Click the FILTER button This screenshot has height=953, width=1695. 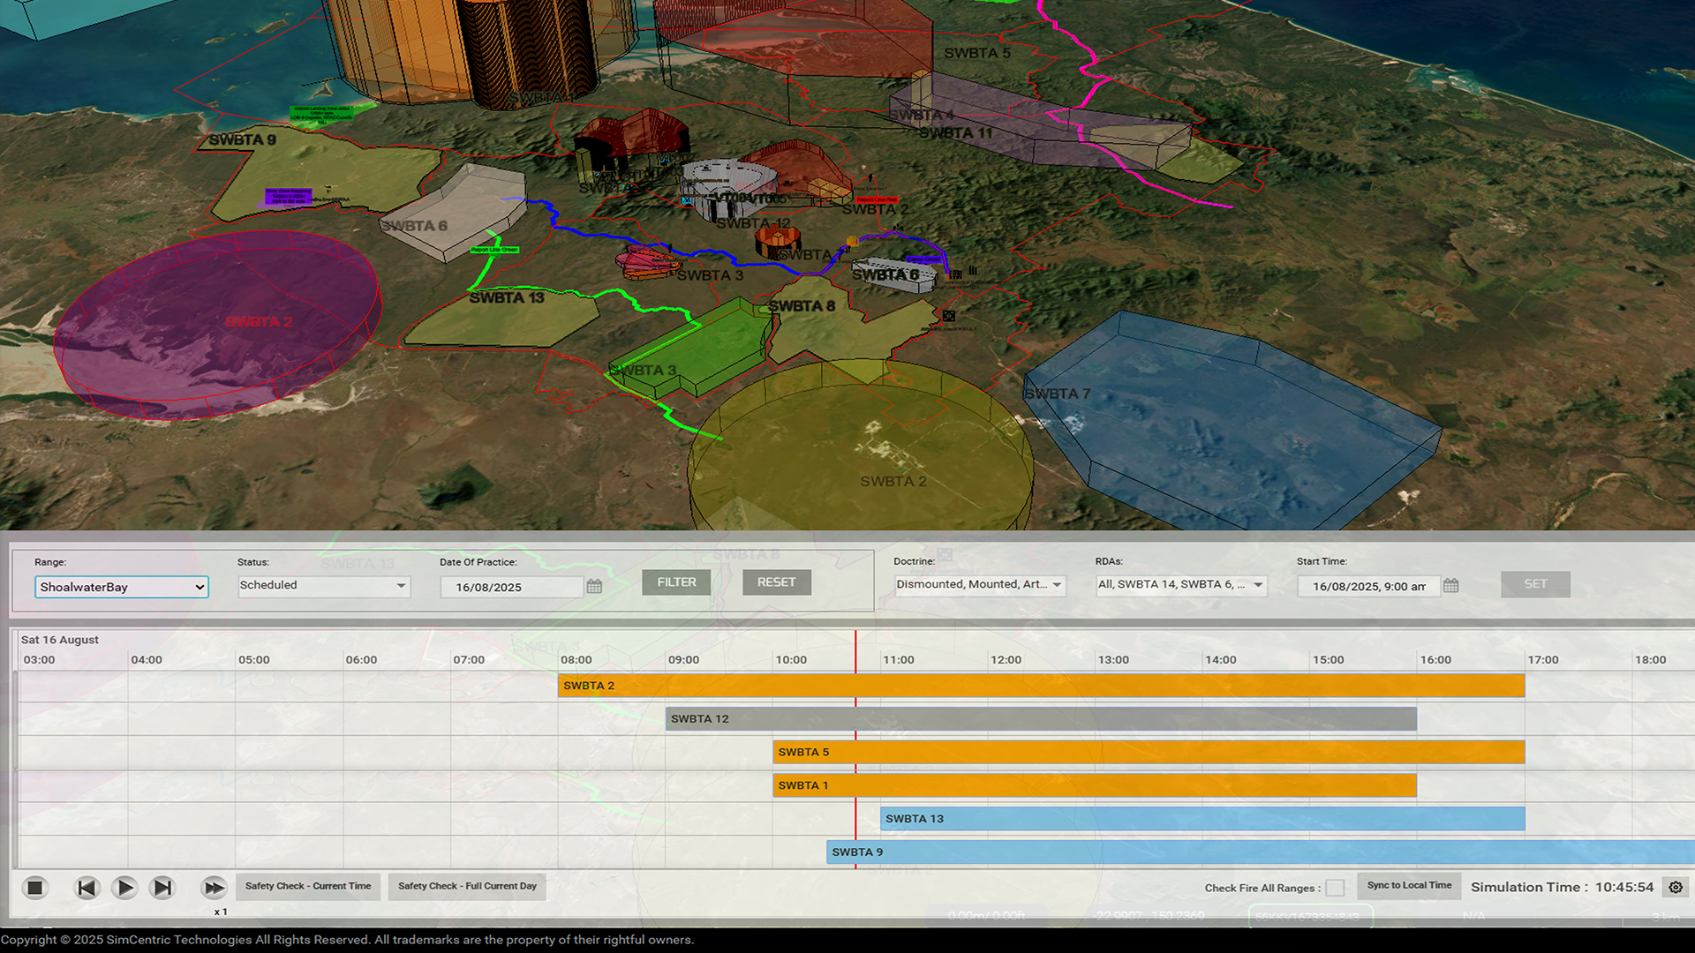coord(676,582)
